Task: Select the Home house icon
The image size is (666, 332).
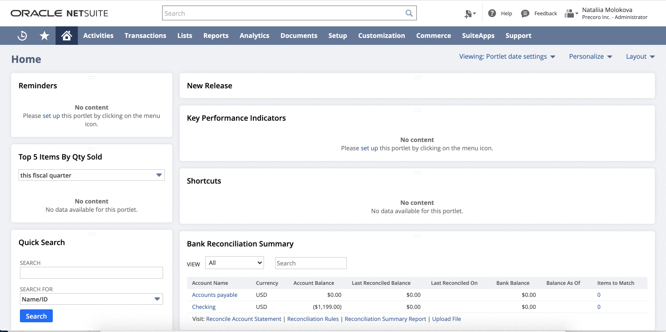Action: tap(66, 36)
